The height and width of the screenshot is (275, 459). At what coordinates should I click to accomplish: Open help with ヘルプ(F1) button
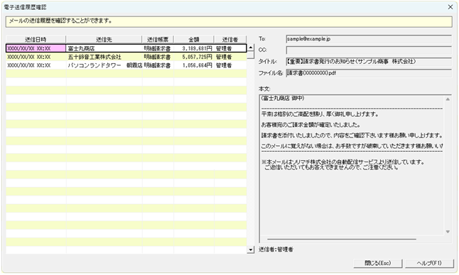tap(429, 263)
